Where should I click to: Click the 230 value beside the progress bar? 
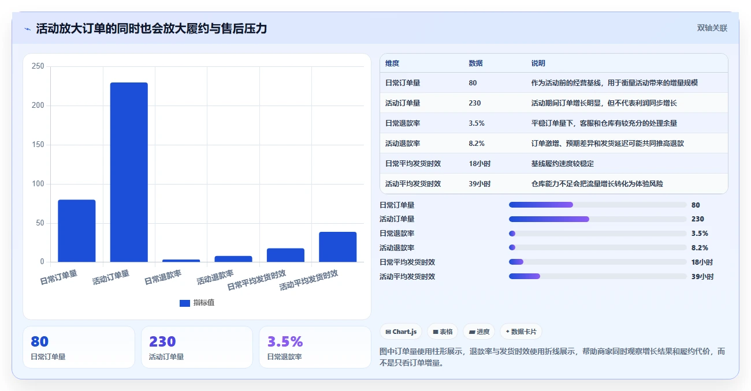[698, 219]
